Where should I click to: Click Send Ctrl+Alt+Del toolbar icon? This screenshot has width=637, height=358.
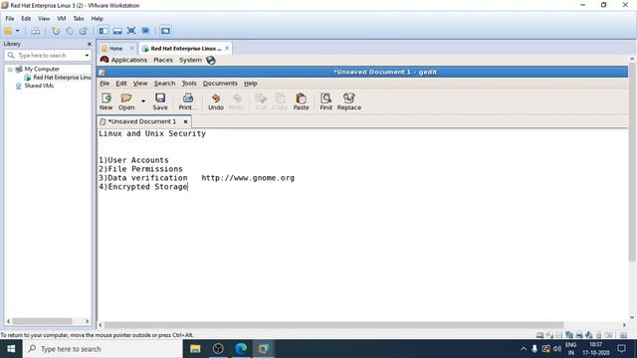(36, 31)
